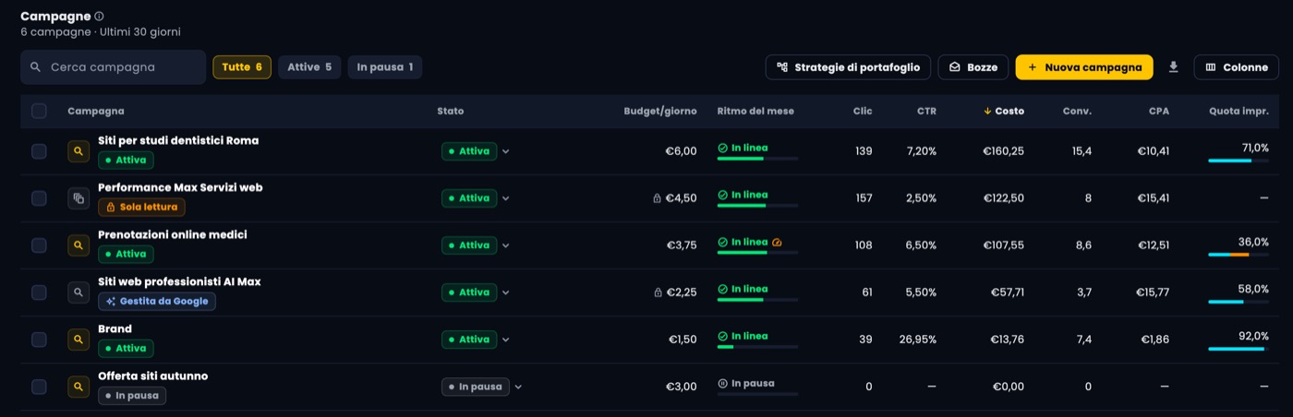Click type icon for Siti web professionisti AI Max

(x=79, y=292)
